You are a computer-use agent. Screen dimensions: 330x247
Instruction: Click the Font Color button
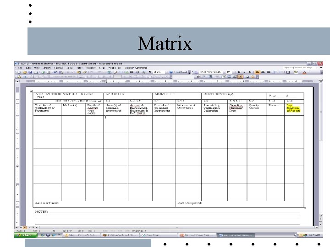click(x=304, y=72)
